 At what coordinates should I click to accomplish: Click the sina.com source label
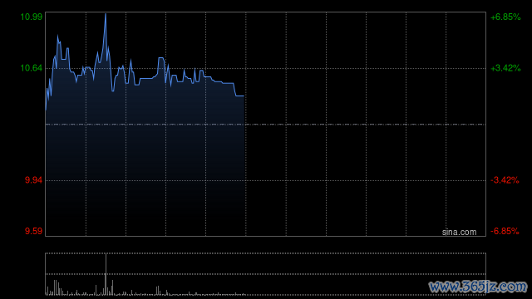(x=459, y=233)
